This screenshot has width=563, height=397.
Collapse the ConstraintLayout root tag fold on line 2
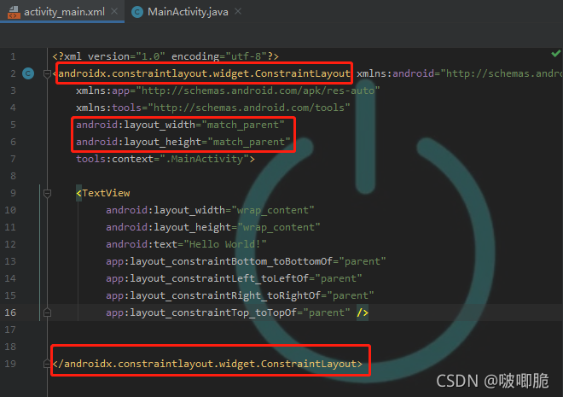[47, 73]
